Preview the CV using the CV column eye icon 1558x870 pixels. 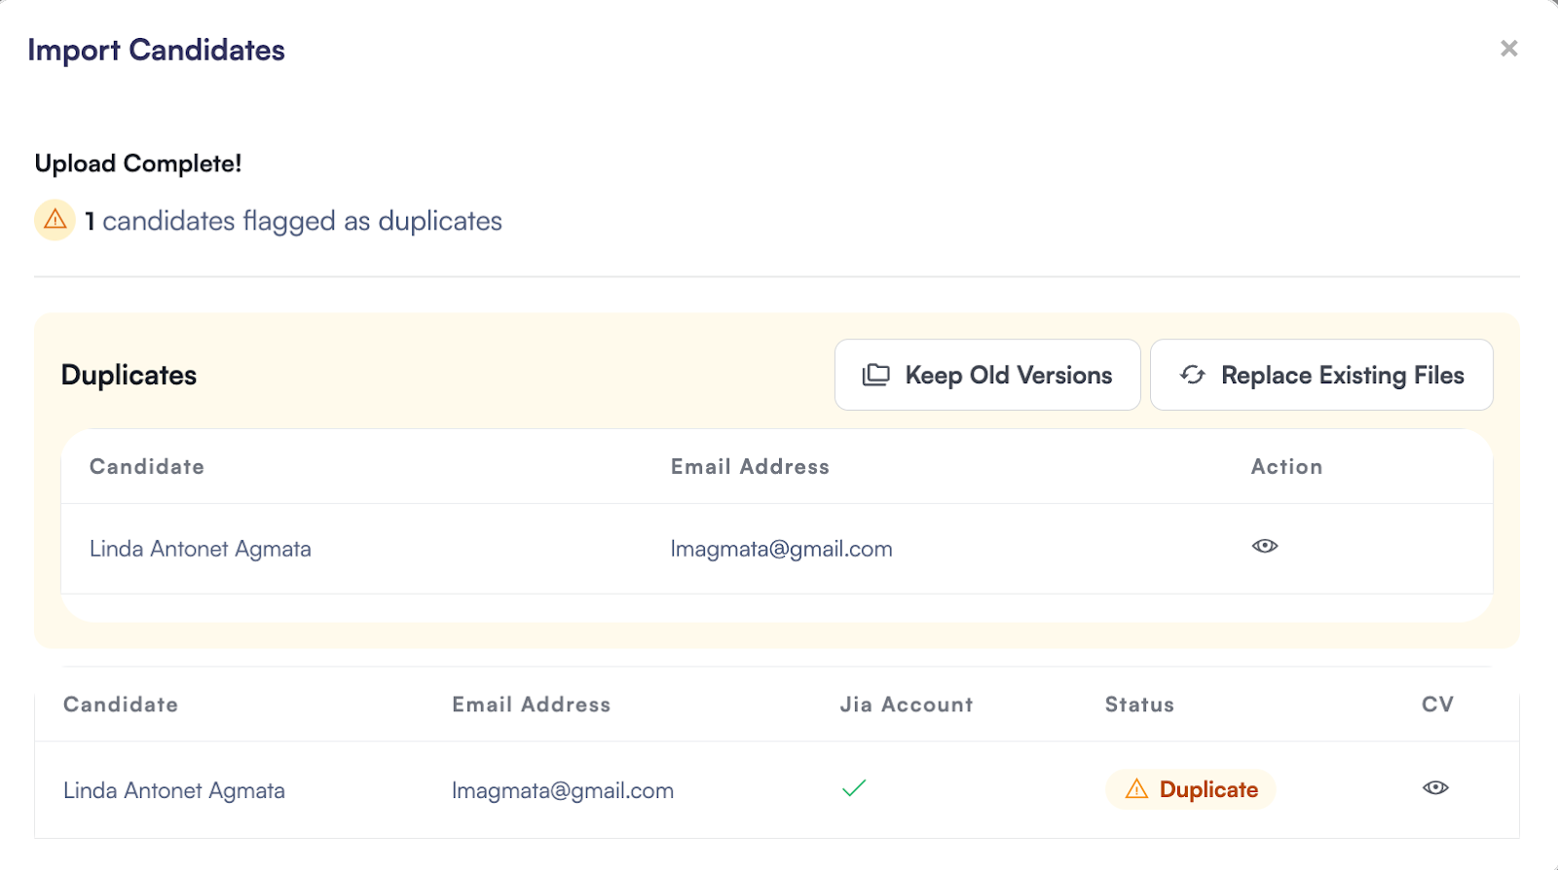1434,787
